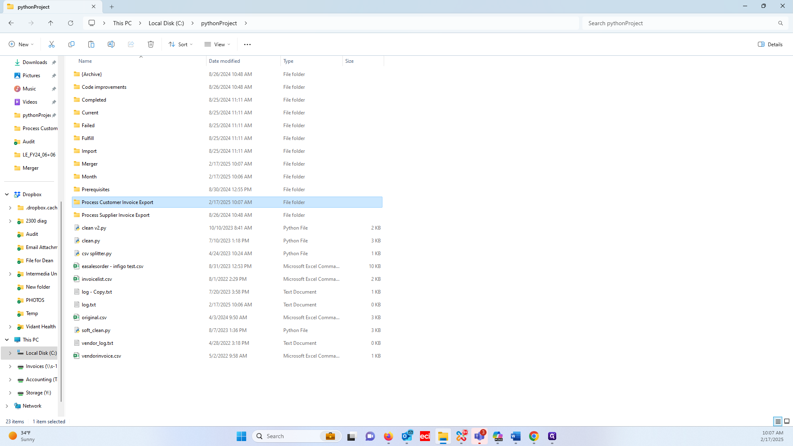Click the Delete trash can icon
Image resolution: width=793 pixels, height=446 pixels.
(x=151, y=44)
